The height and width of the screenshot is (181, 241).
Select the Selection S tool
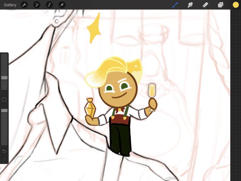(x=49, y=5)
